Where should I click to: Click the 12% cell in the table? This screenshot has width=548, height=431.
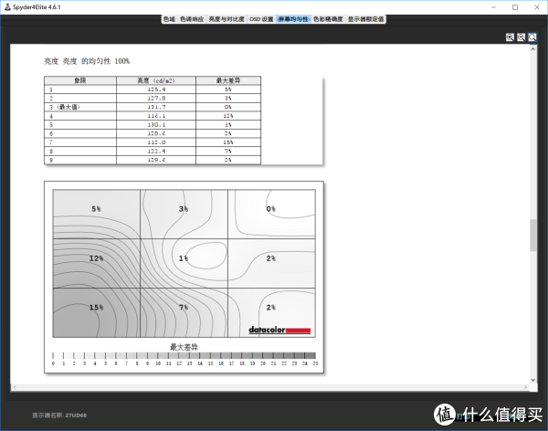click(x=228, y=116)
